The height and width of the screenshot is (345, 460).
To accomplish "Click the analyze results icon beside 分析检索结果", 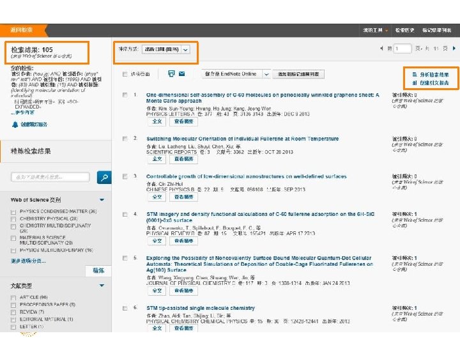I will coord(415,75).
